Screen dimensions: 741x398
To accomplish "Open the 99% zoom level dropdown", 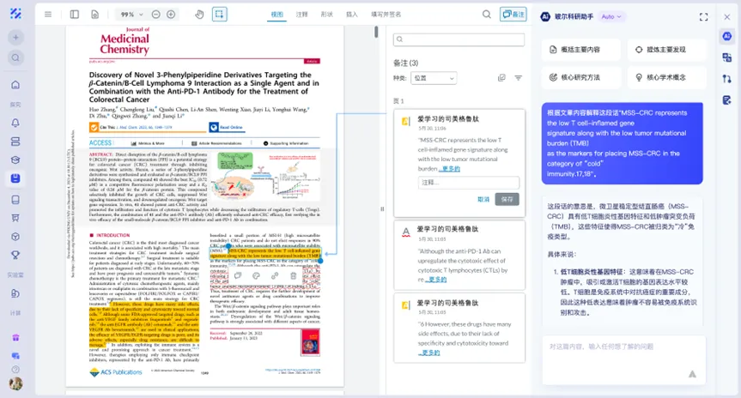I will (132, 15).
